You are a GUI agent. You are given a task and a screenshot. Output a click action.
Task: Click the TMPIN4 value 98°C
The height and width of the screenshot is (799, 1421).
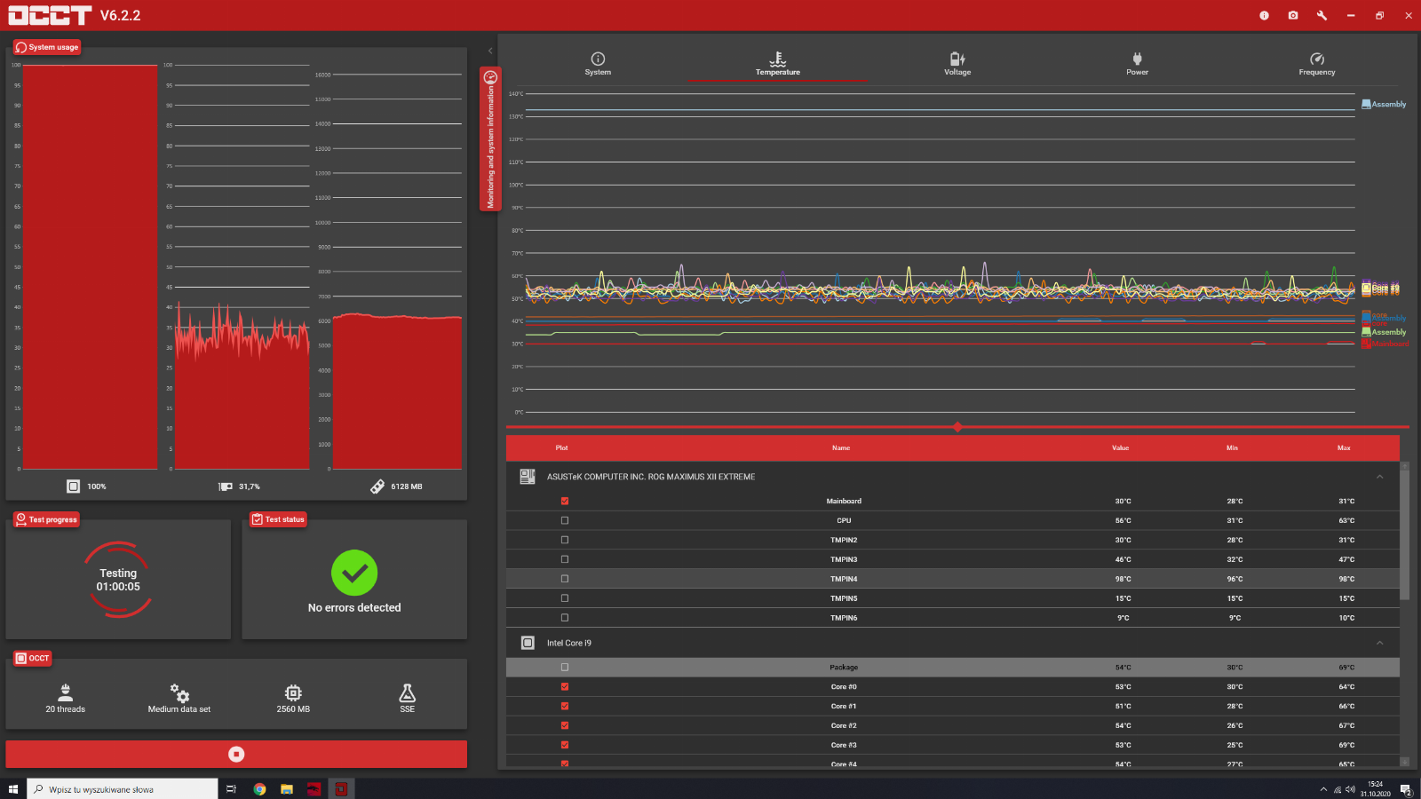1123,579
